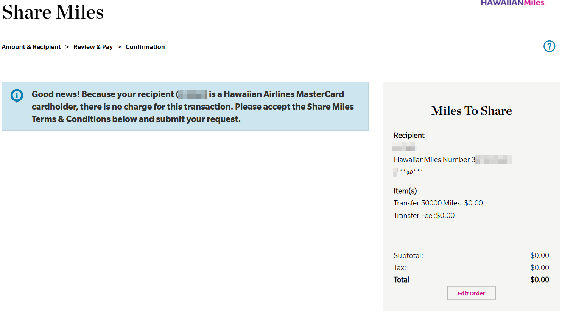Click the blue info icon in banner

(17, 95)
